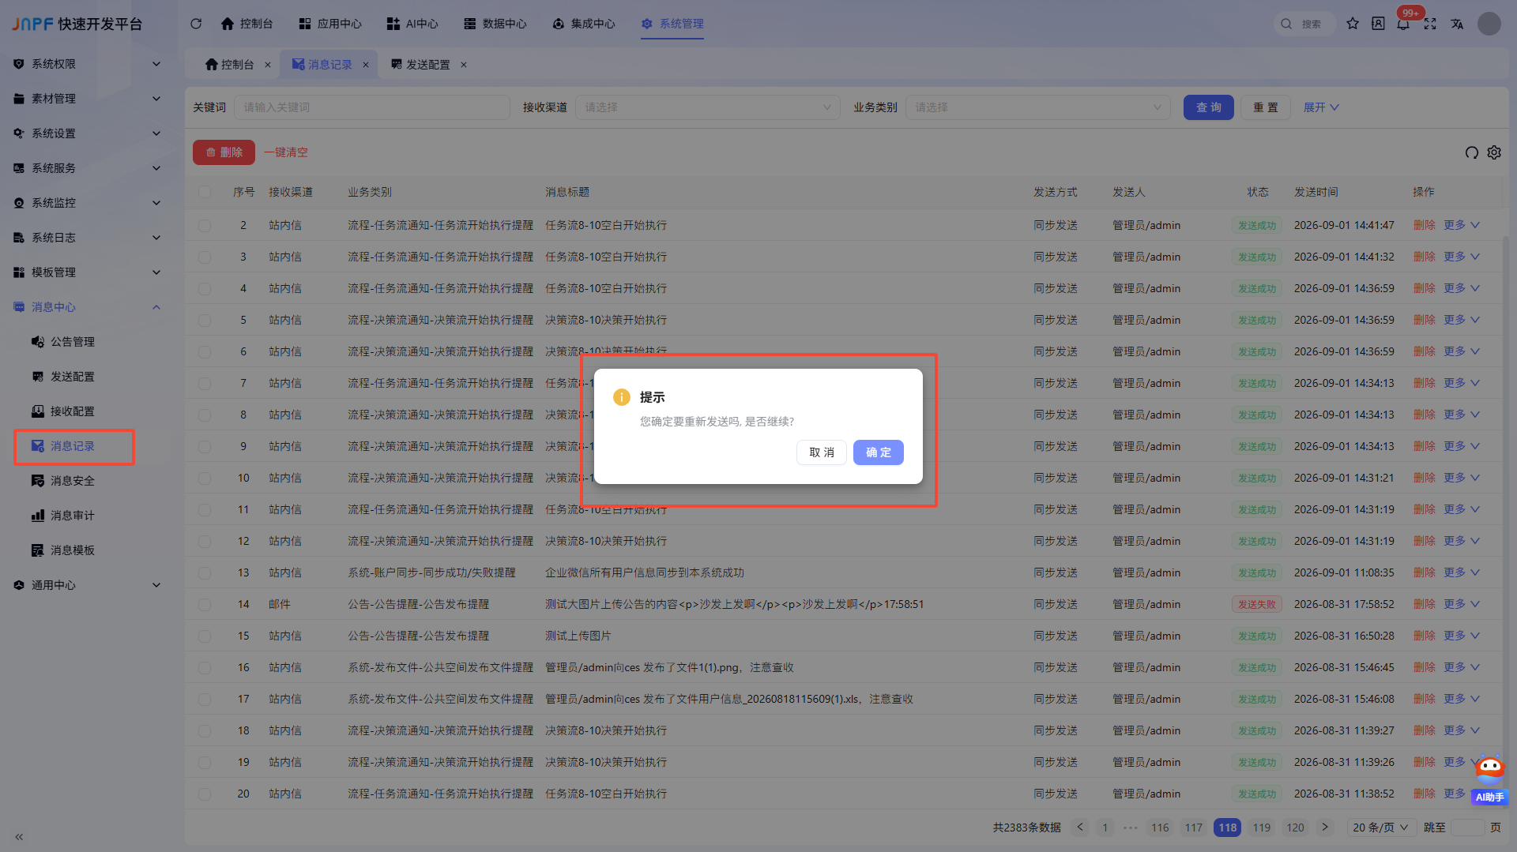Open the contacts card icon in header
The height and width of the screenshot is (852, 1517).
point(1378,24)
